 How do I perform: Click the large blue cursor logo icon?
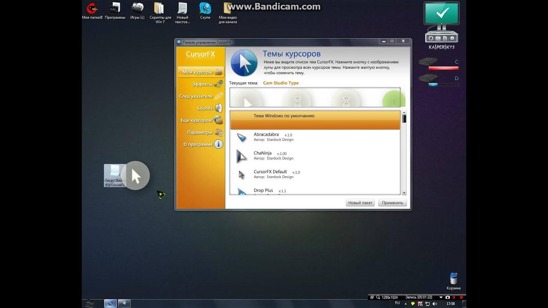(244, 63)
